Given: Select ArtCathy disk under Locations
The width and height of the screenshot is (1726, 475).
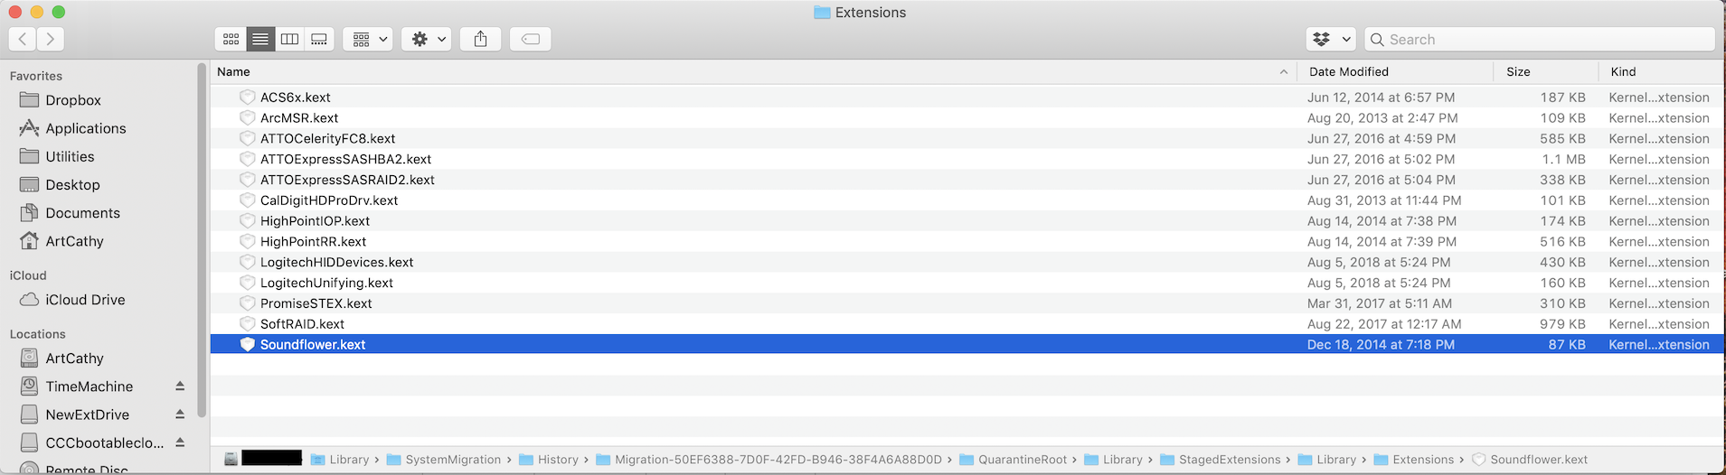Looking at the screenshot, I should click(74, 359).
